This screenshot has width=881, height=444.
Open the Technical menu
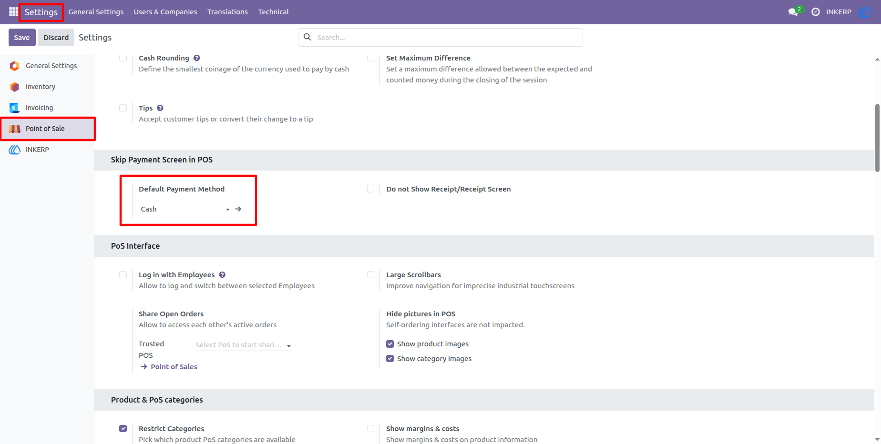273,12
